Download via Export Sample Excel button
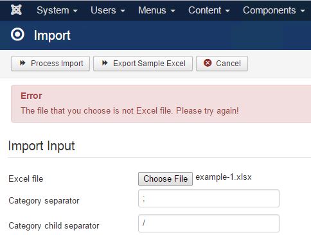This screenshot has height=235, width=311. (143, 64)
